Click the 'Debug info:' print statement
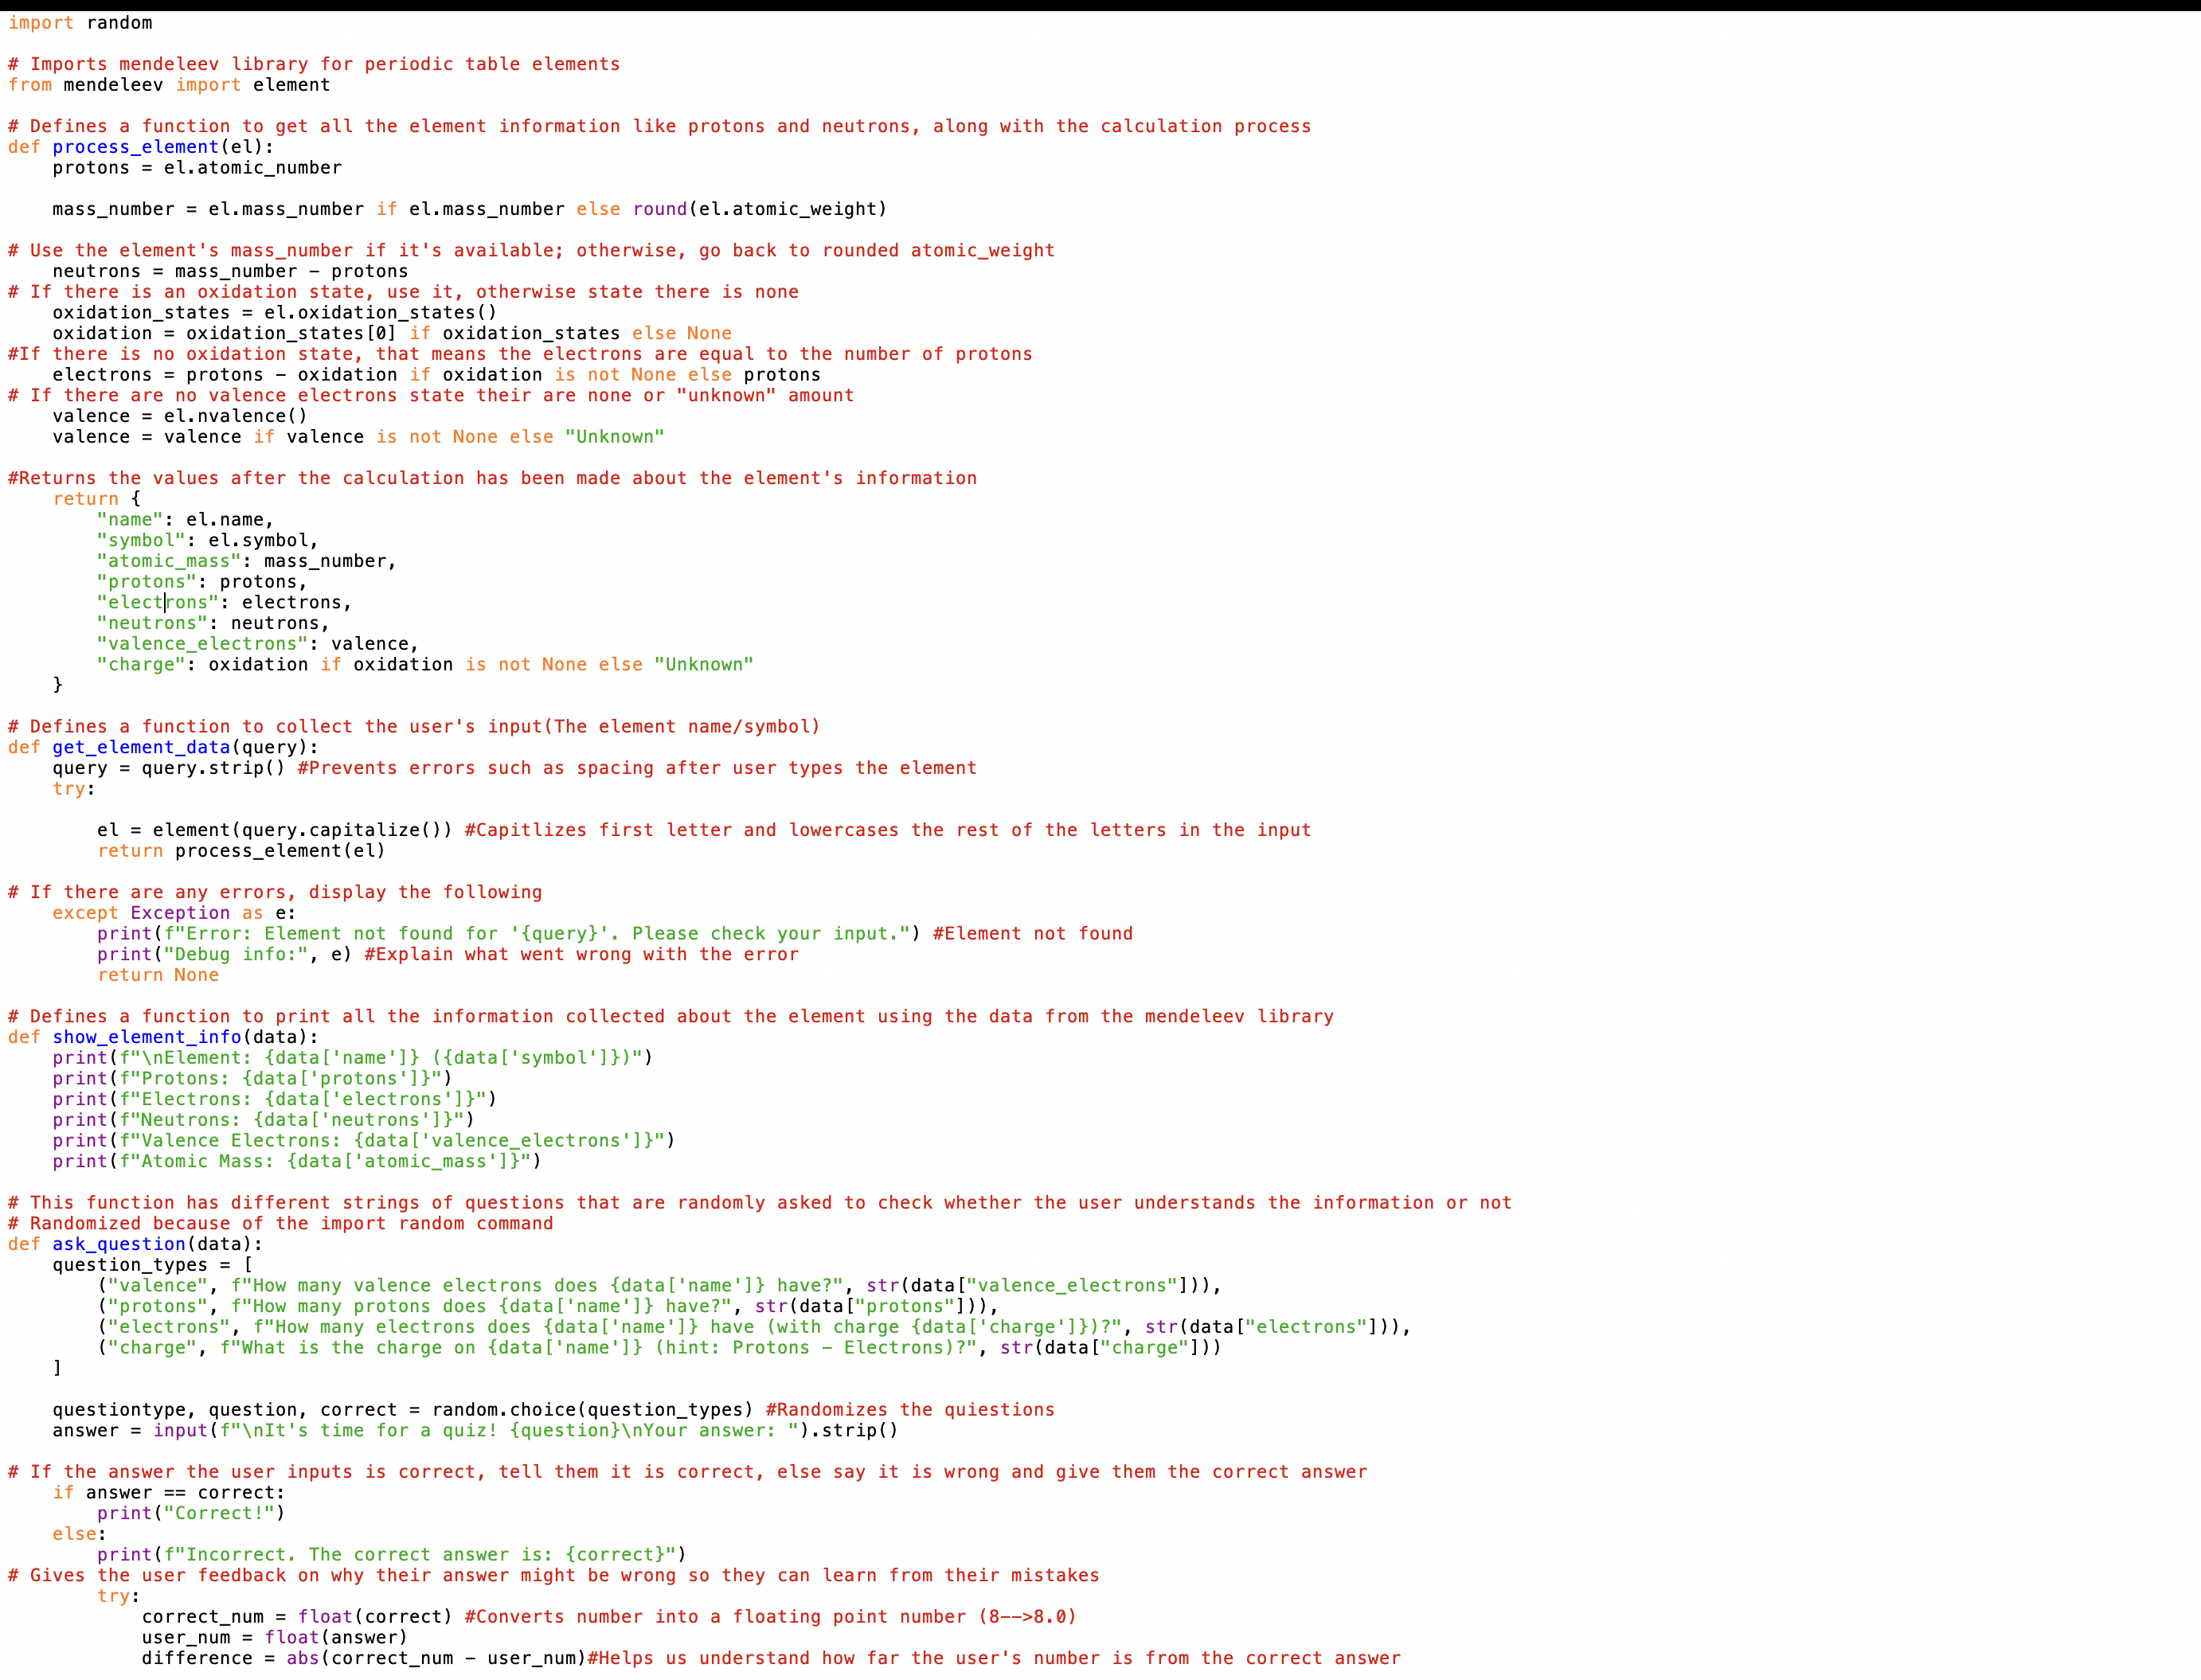This screenshot has height=1680, width=2201. (224, 954)
